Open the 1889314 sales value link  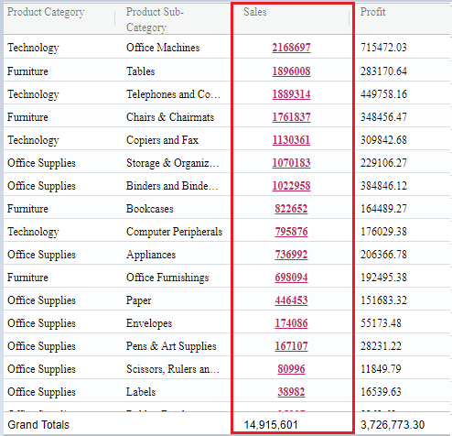pyautogui.click(x=291, y=94)
